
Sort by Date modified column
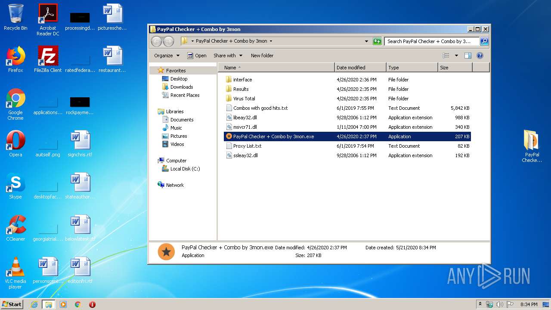(360, 68)
